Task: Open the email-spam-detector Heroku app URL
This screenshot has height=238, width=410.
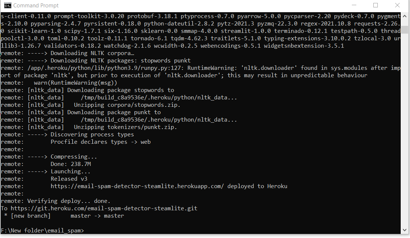Action: [137, 186]
